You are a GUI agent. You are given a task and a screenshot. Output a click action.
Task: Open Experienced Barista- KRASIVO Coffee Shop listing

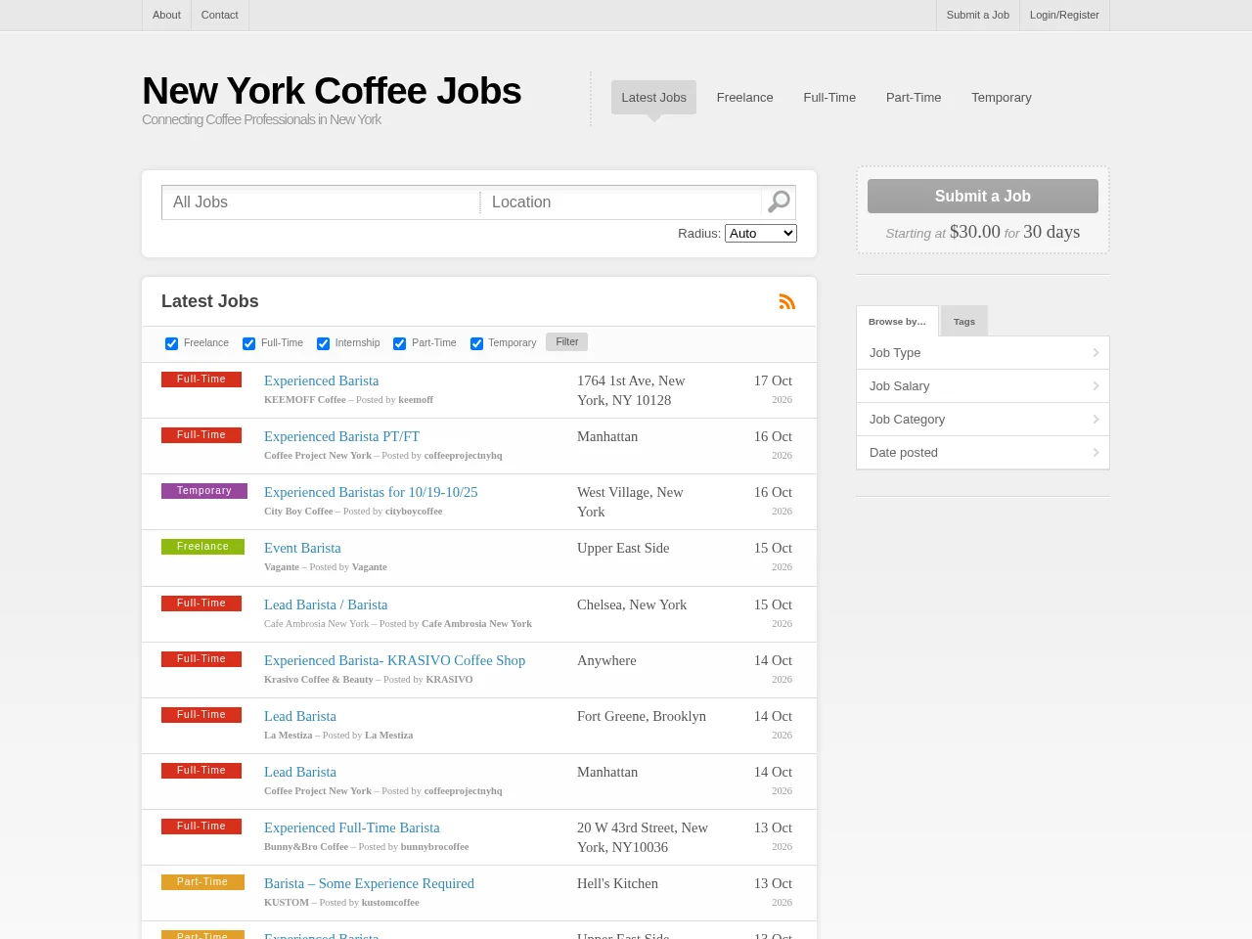click(x=394, y=660)
